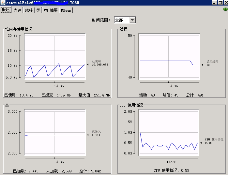Click the 总计: 491 text
Image resolution: width=228 pixels, height=175 pixels.
[195, 95]
